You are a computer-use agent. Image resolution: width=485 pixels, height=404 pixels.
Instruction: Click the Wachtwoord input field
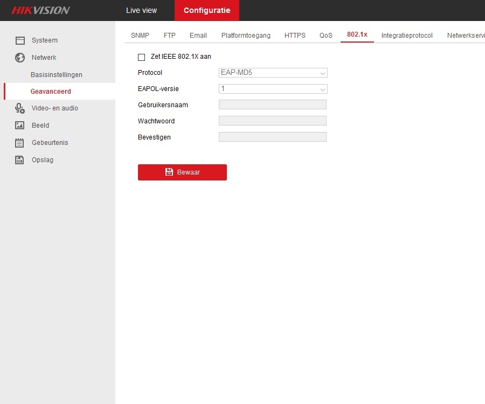[x=273, y=121]
